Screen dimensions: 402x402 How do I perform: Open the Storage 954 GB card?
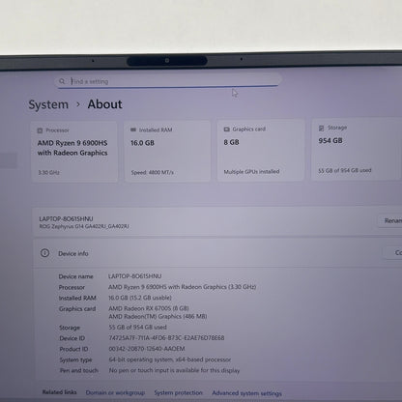[x=356, y=149]
